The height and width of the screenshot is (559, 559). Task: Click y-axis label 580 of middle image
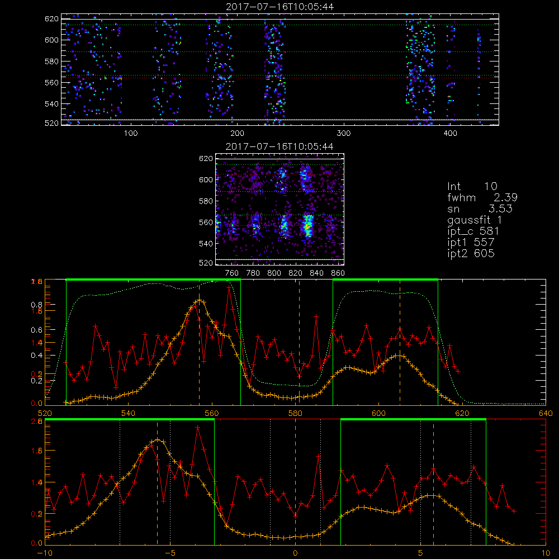[206, 201]
